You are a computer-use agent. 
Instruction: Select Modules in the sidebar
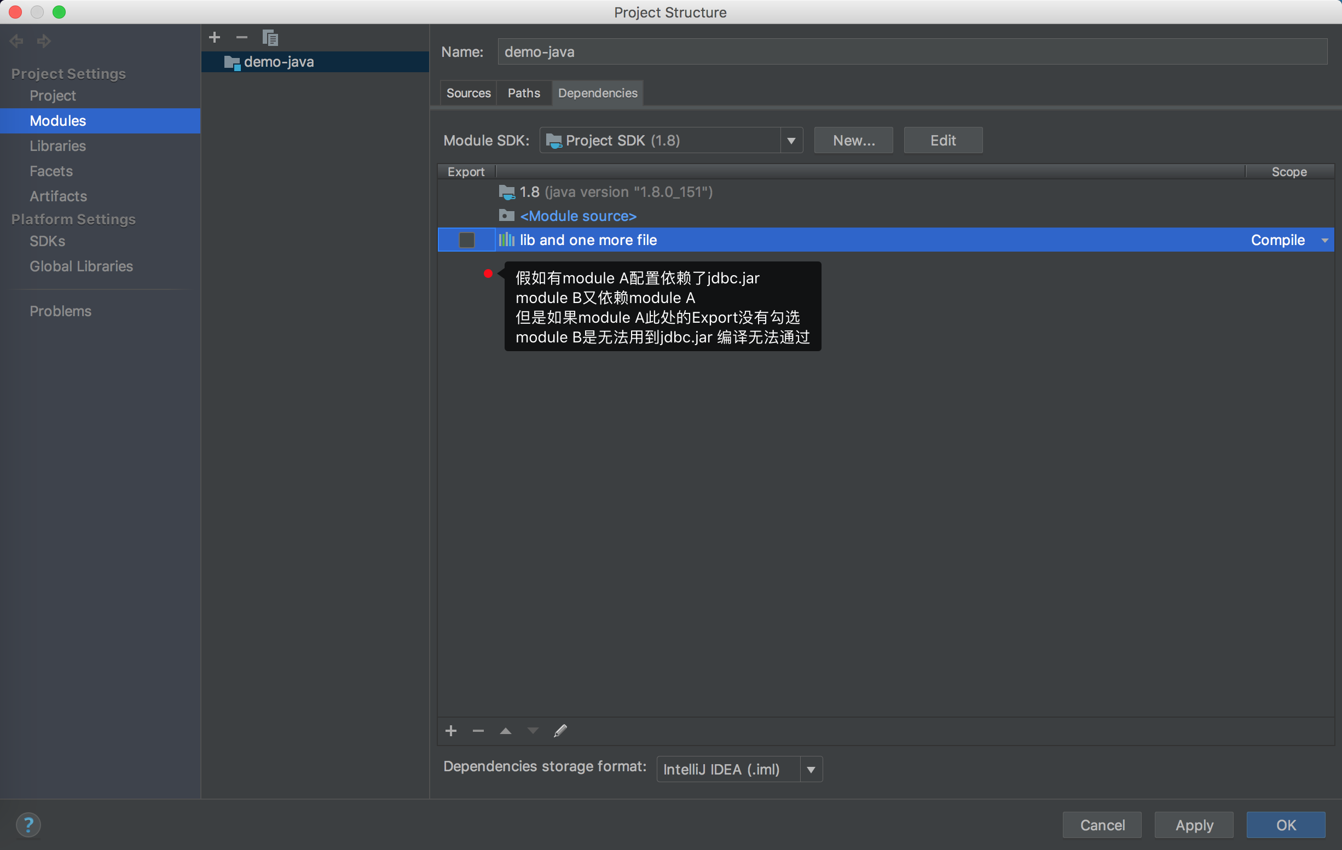[100, 121]
